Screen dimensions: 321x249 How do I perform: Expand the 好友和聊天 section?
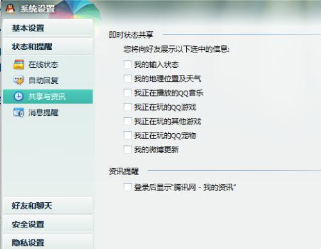pyautogui.click(x=48, y=205)
